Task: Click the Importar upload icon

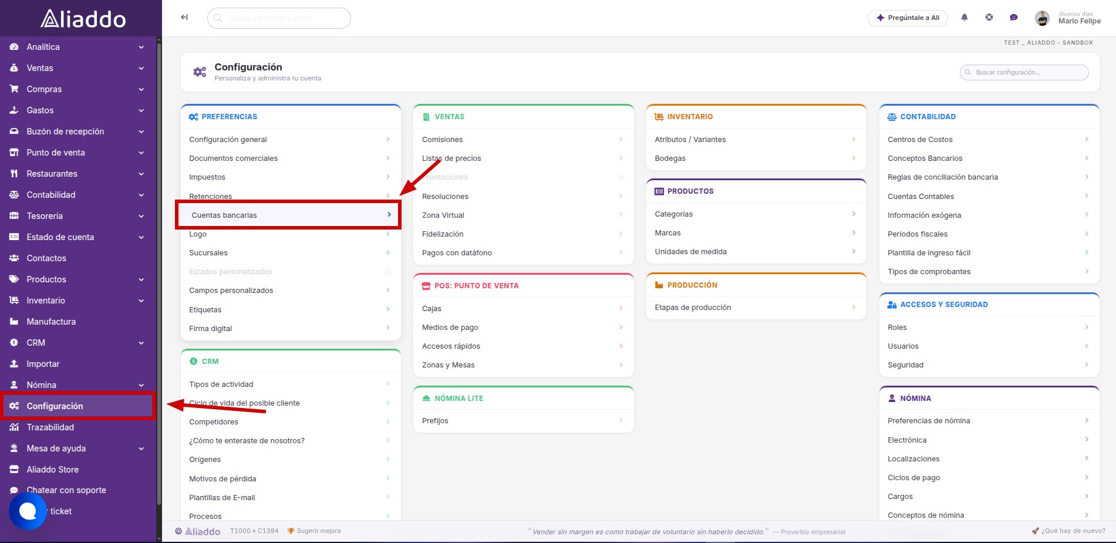Action: tap(14, 364)
